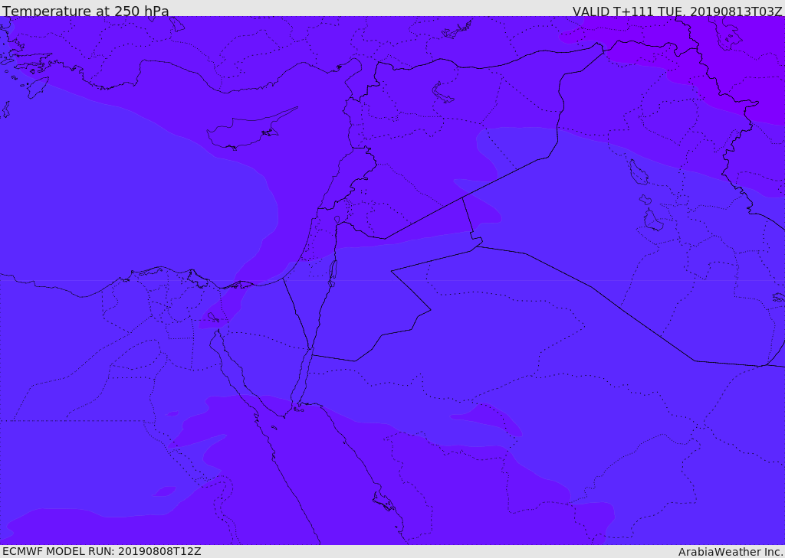Screen dimensions: 785x558
Task: Click the 'ECMWF MODEL RUN: 20190808T12Z' label
Action: click(x=102, y=551)
